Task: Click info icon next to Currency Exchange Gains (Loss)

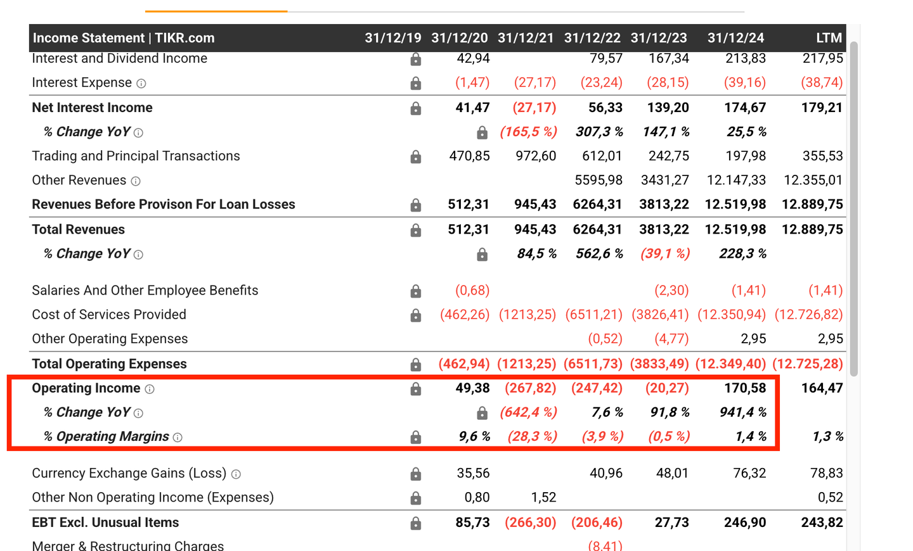Action: coord(236,474)
